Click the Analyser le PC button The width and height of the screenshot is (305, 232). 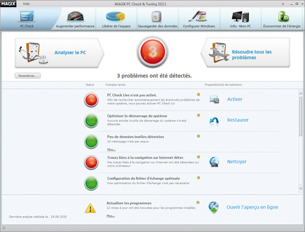[x=59, y=53]
